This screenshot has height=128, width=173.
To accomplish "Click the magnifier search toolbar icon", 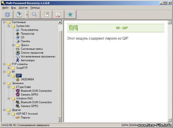I will [34, 14].
